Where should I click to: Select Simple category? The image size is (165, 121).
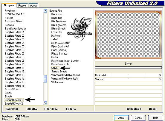pos(8,97)
